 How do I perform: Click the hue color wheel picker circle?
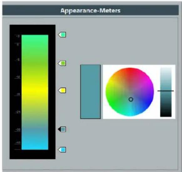(130, 92)
